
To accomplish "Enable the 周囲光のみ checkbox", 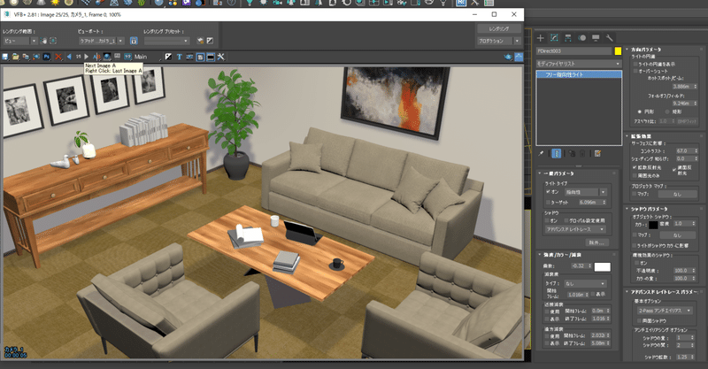I will point(635,176).
